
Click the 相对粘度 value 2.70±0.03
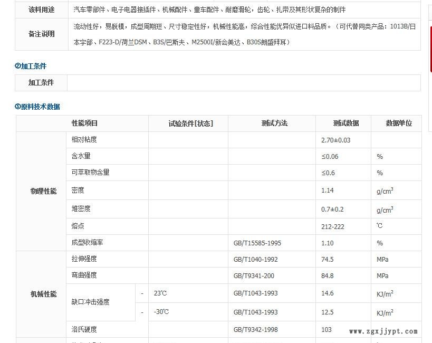click(335, 140)
